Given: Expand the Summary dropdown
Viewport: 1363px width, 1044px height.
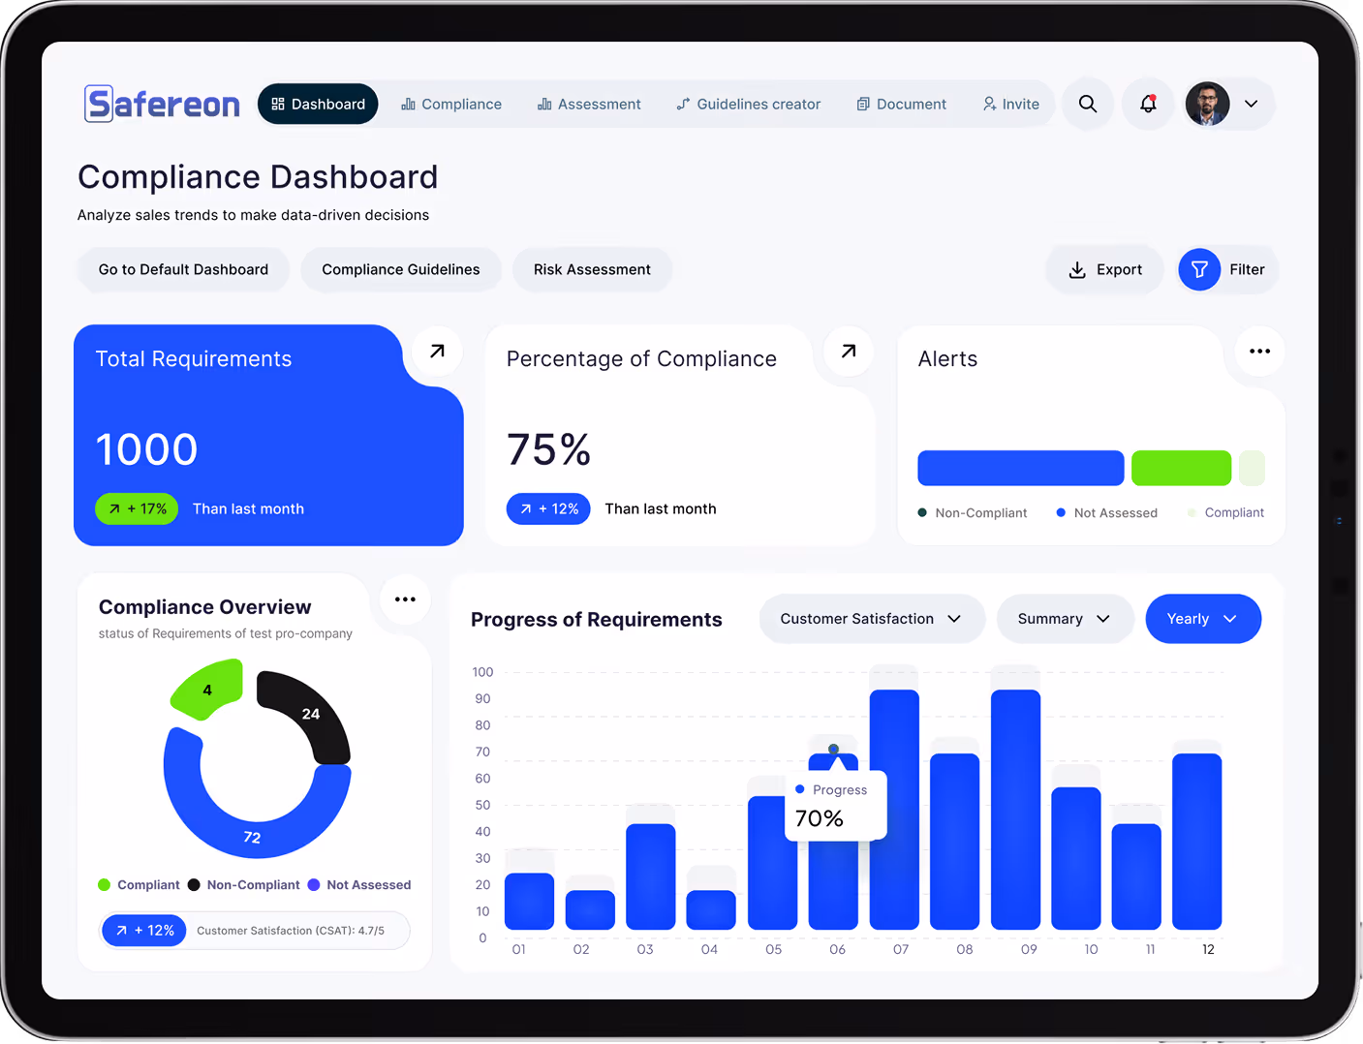Looking at the screenshot, I should coord(1065,619).
